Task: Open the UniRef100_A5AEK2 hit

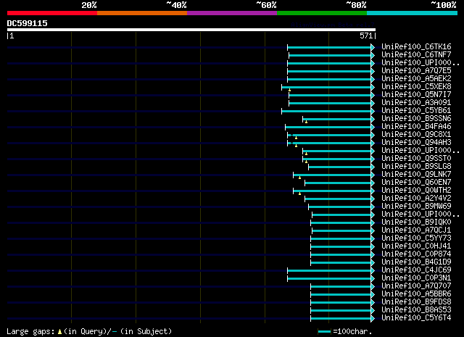Action: (416, 79)
